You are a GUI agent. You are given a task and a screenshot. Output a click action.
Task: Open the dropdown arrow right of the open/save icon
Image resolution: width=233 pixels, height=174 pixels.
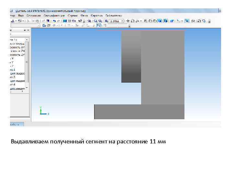point(23,21)
